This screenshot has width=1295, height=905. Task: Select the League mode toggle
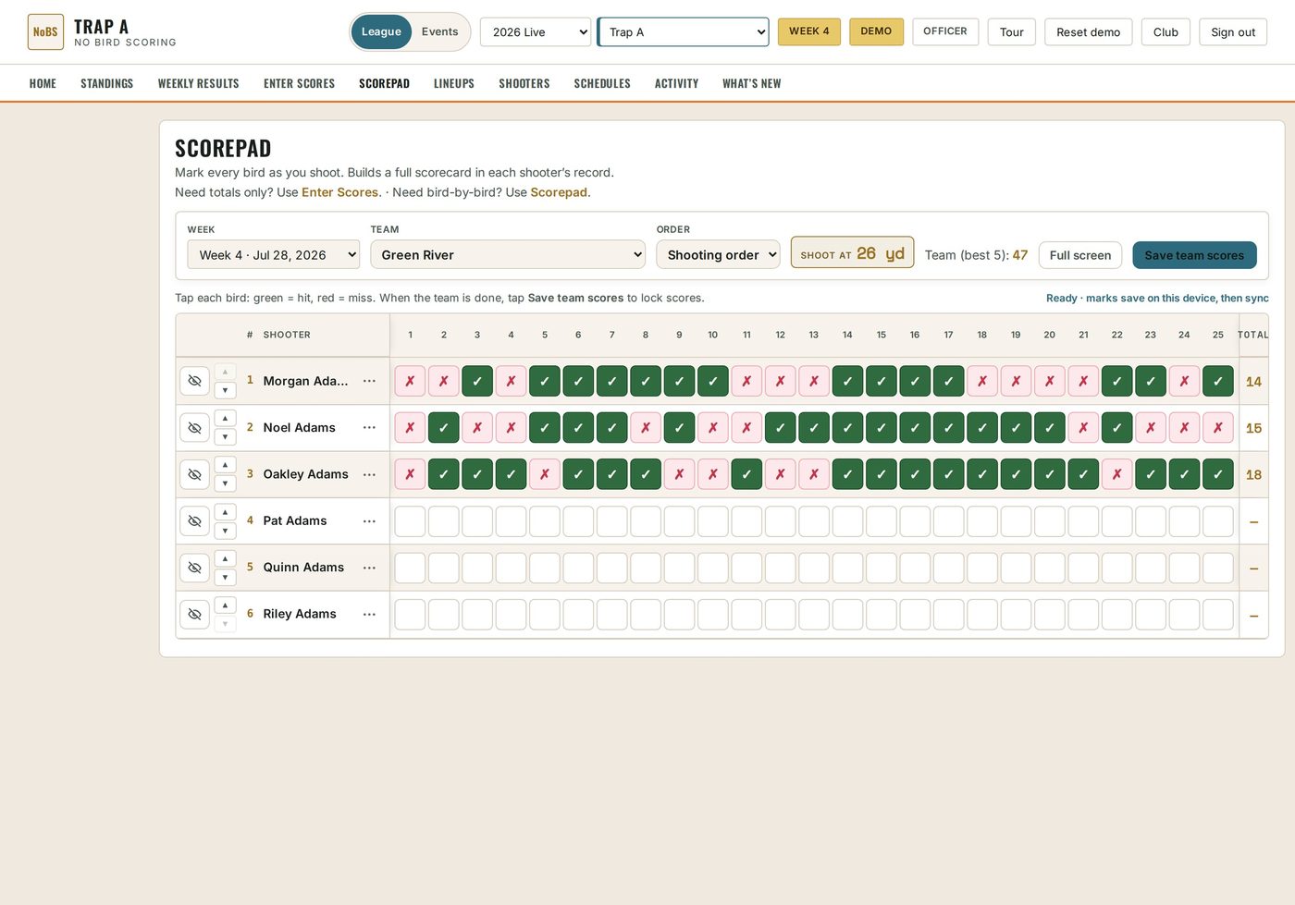tap(381, 31)
